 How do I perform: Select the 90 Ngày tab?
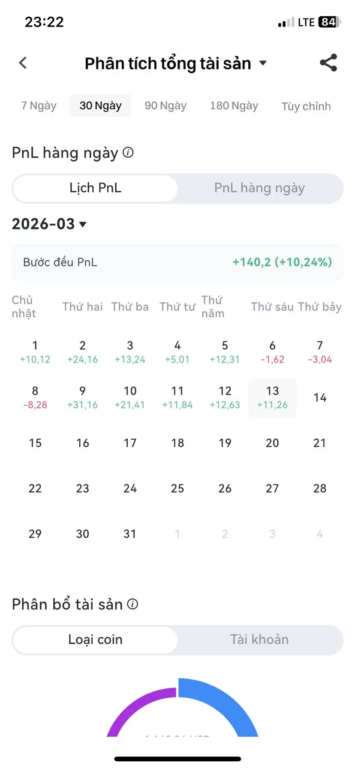[x=165, y=106]
